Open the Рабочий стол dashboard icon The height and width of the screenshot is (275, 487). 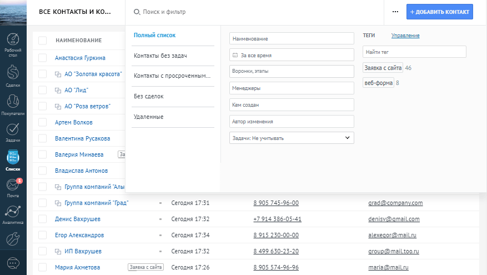(13, 45)
